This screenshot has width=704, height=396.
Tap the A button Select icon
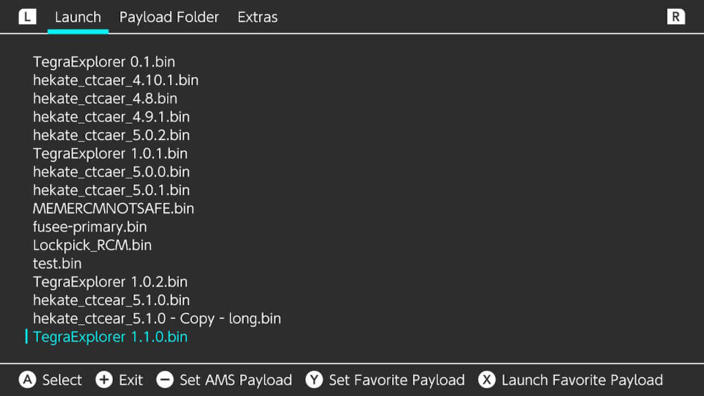[x=27, y=380]
